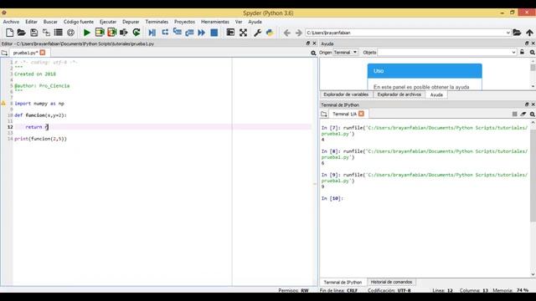Undock the Editor pane
Screen dimensions: 536x301
coord(307,43)
